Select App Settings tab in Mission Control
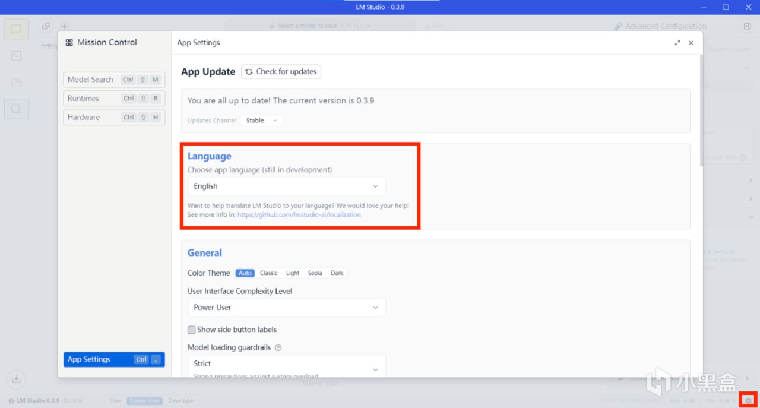 [x=114, y=359]
